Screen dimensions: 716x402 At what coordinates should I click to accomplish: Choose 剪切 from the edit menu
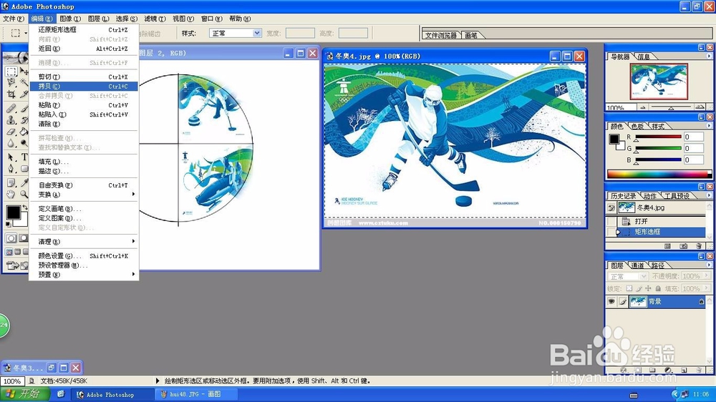pyautogui.click(x=84, y=77)
